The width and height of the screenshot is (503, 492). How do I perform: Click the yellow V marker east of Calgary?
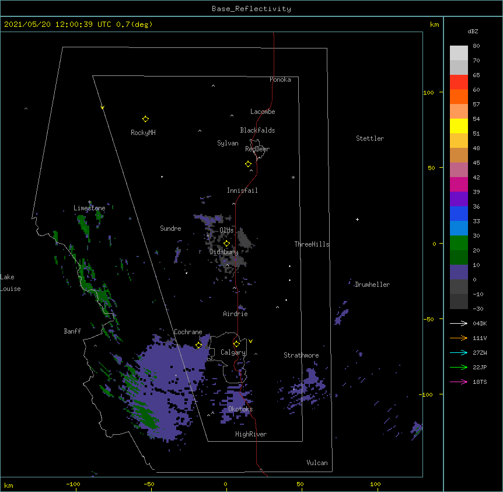coord(250,341)
